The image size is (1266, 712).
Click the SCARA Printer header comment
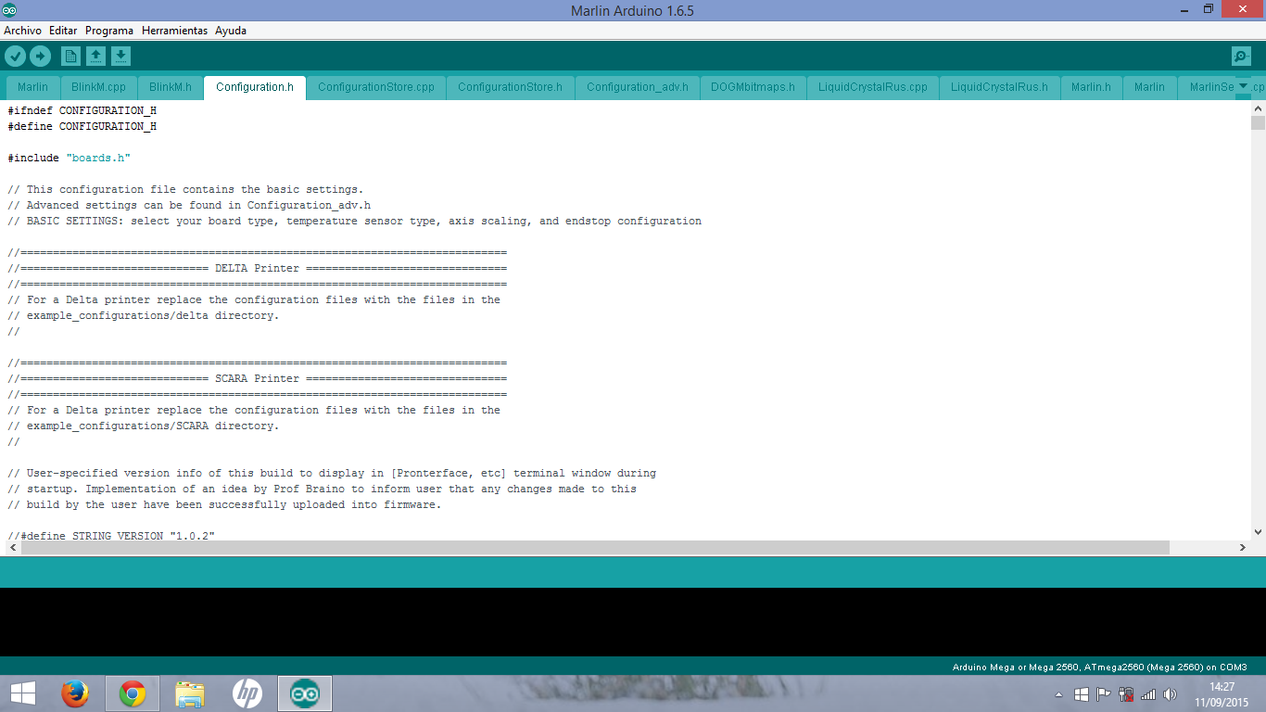point(258,378)
